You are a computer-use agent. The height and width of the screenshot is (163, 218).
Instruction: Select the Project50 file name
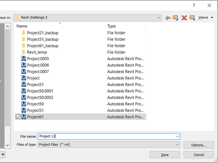tap(35, 104)
